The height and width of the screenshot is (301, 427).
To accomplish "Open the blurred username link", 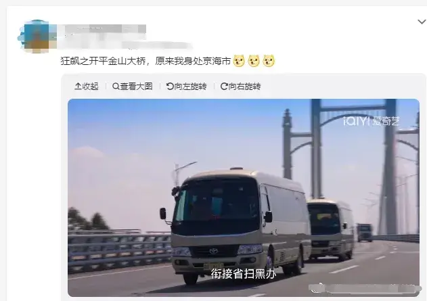I will click(103, 29).
